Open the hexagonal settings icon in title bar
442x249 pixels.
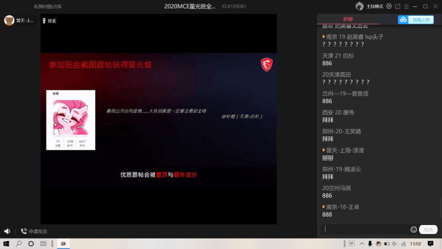point(389,6)
